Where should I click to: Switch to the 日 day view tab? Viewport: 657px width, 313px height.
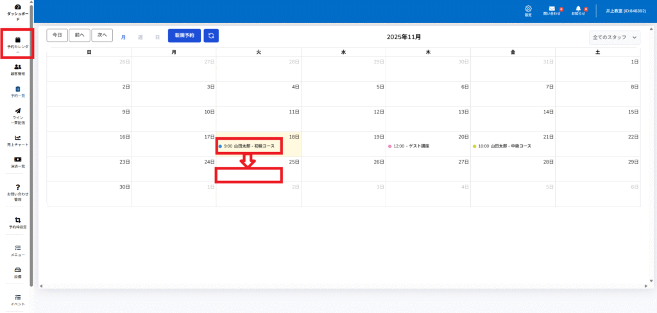pos(157,37)
